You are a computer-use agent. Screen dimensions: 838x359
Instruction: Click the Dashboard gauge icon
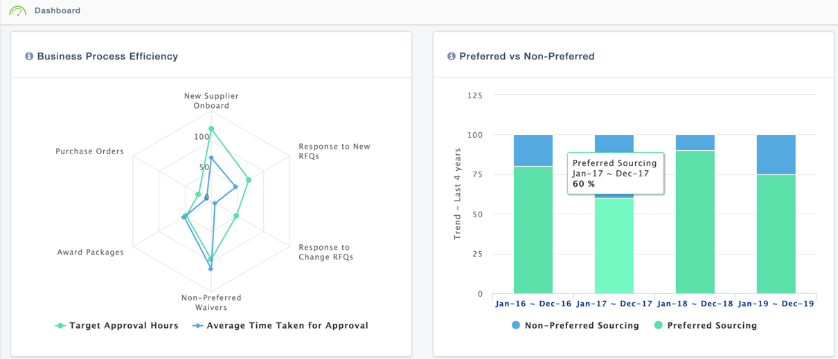coord(18,11)
